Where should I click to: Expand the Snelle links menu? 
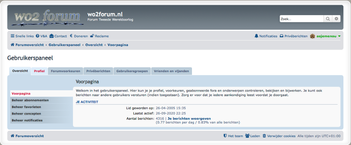click(22, 36)
